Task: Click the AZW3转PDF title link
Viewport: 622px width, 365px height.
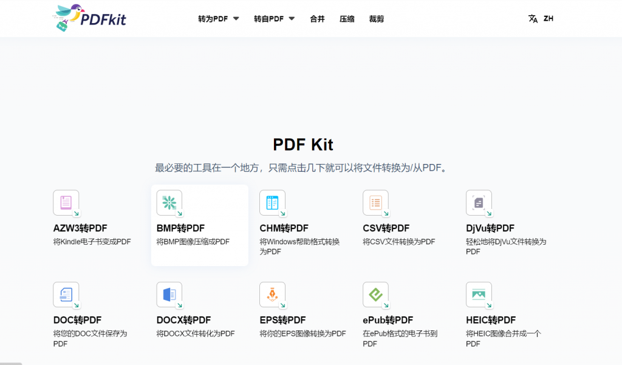Action: (80, 228)
